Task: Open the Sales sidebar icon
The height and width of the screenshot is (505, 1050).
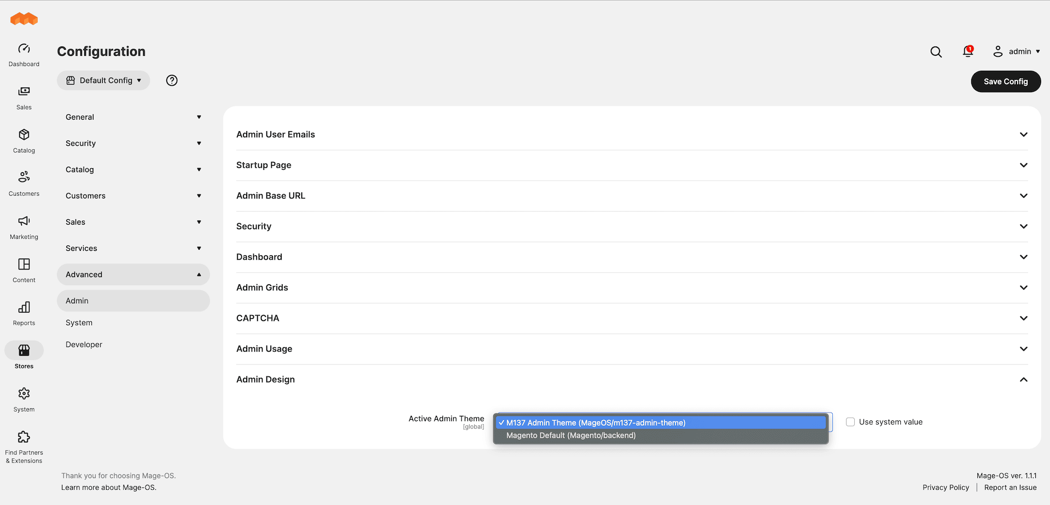Action: (24, 92)
